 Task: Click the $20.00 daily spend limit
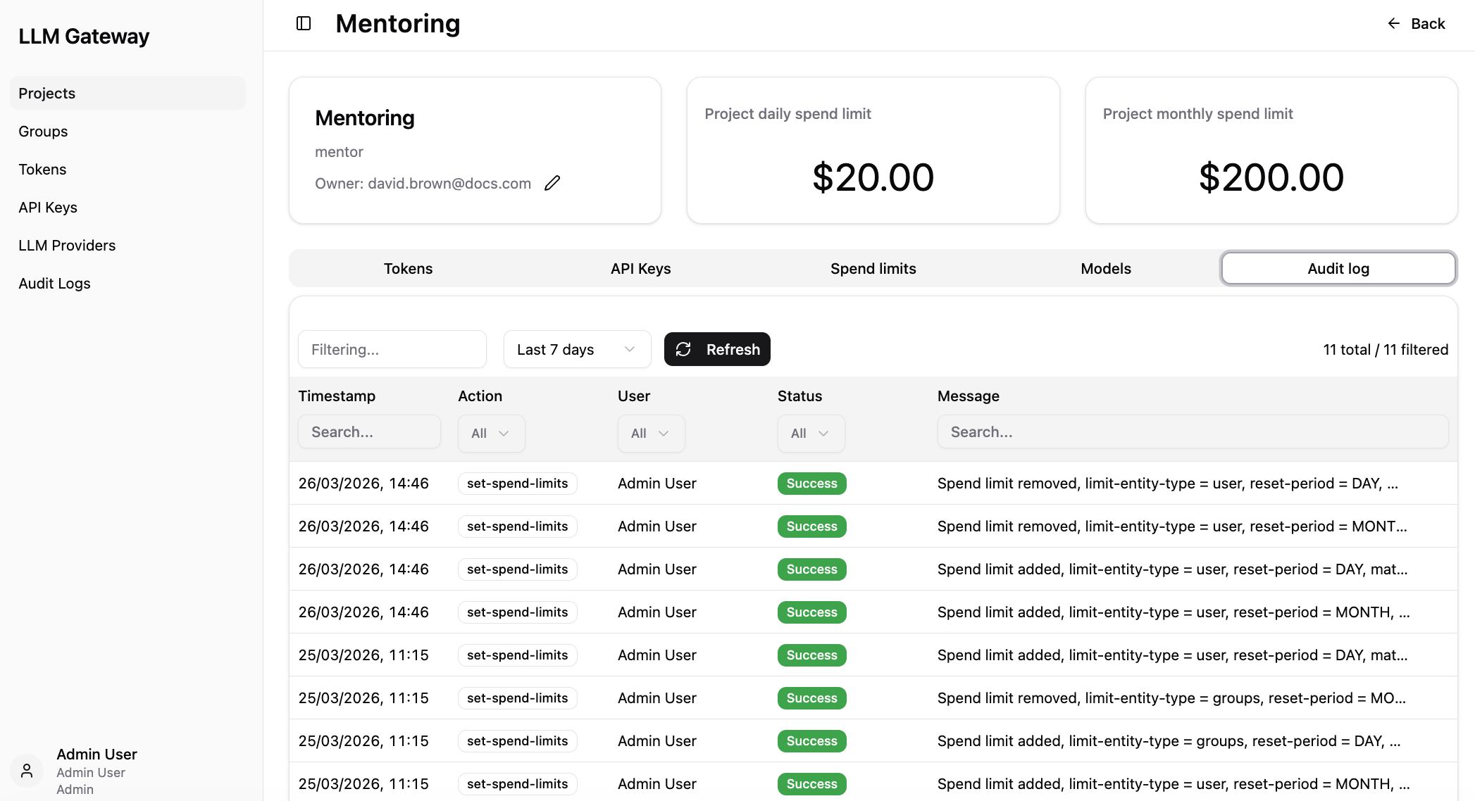click(873, 177)
